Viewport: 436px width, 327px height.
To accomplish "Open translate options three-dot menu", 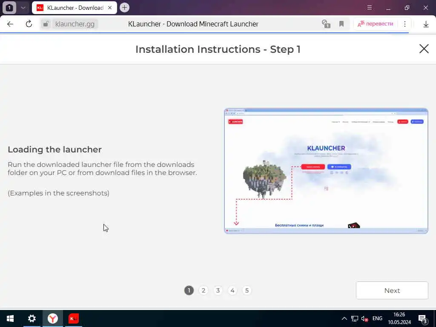I will coord(405,24).
